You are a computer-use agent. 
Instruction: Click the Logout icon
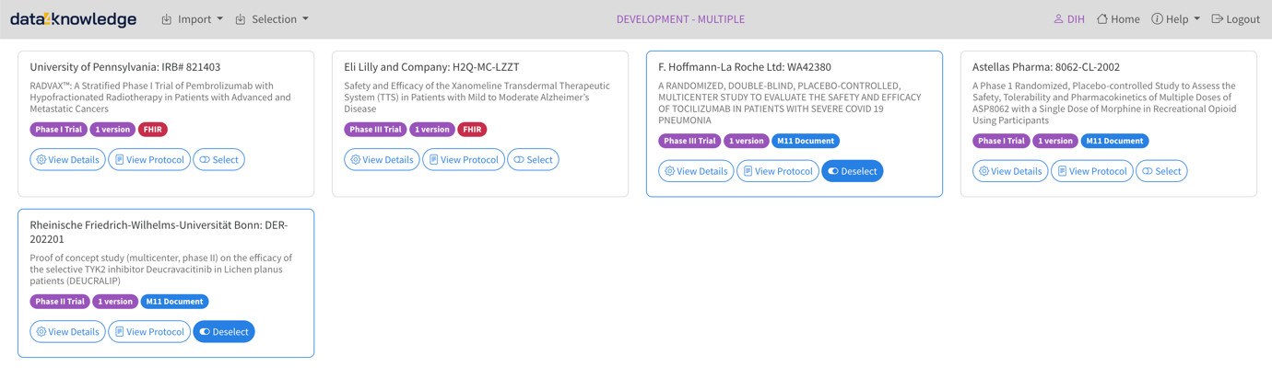1217,19
